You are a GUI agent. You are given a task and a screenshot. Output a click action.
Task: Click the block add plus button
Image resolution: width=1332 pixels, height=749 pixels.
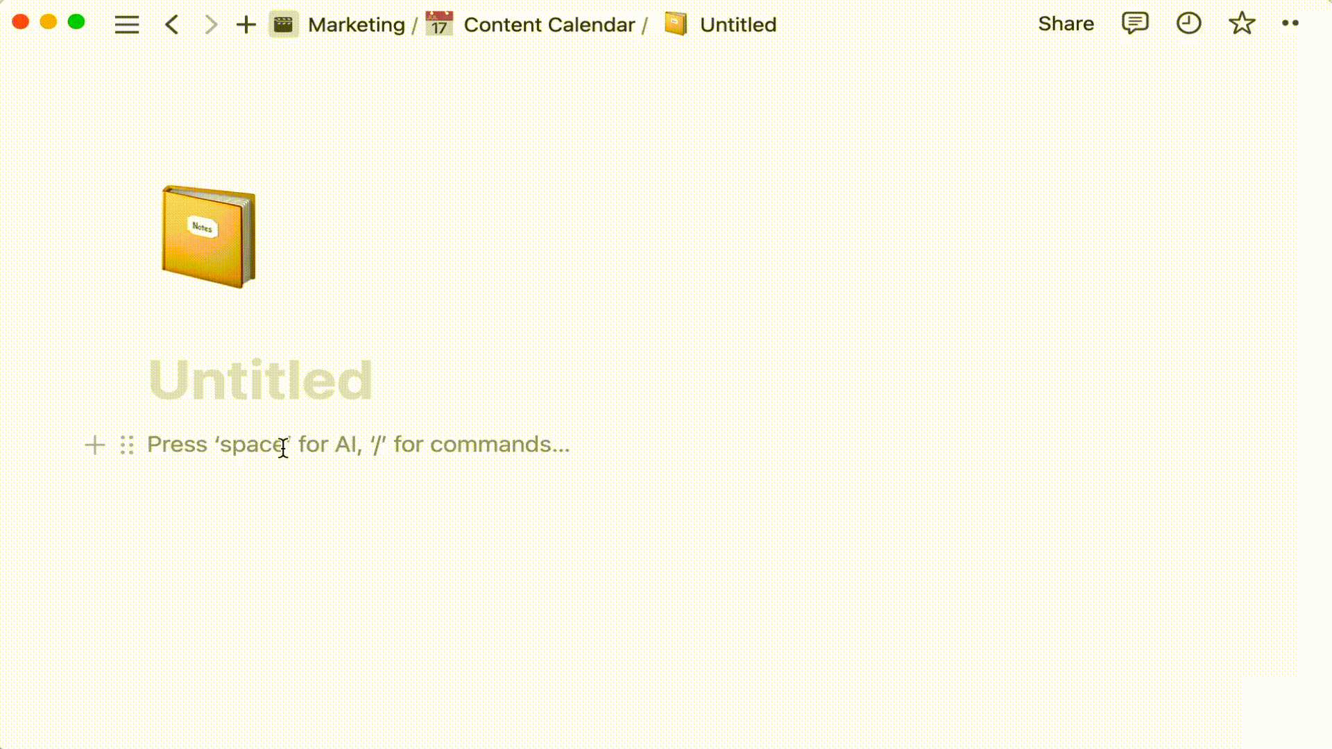coord(94,445)
